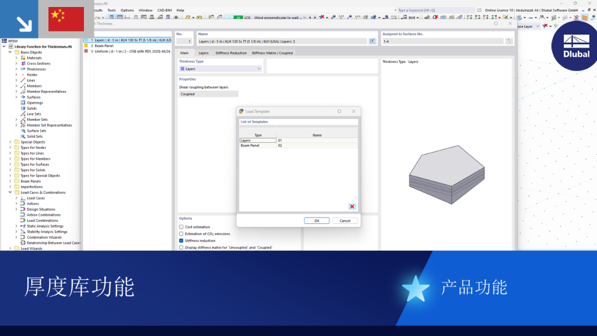Open the Stiffness Matrix | Coupled tab
This screenshot has height=336, width=597.
tap(272, 53)
